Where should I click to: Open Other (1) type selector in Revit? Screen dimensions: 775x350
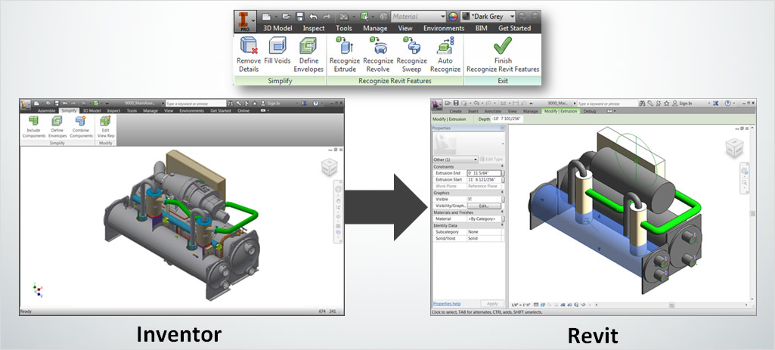click(x=455, y=160)
